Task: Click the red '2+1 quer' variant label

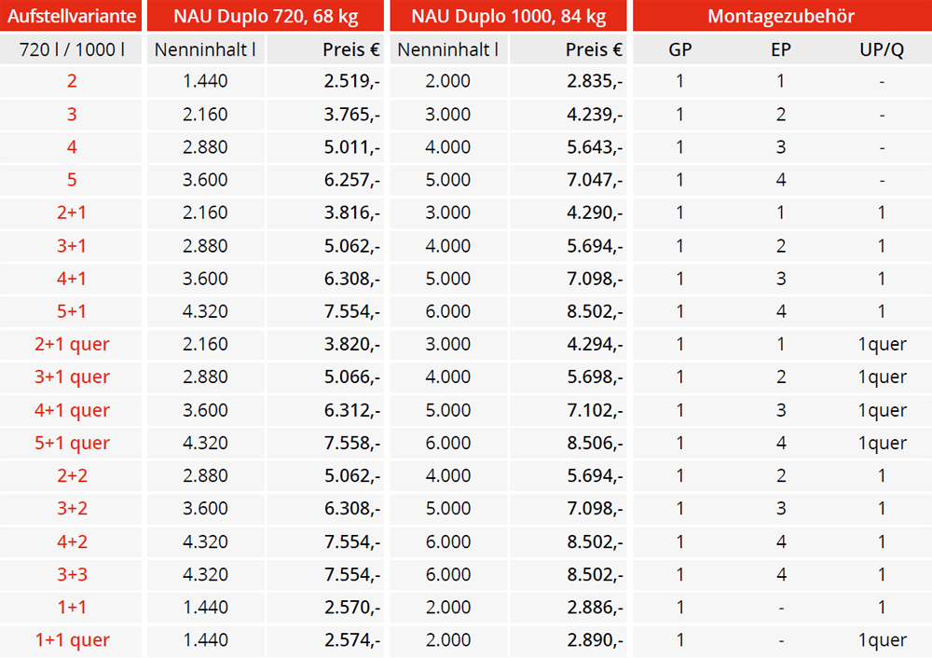Action: (x=72, y=344)
